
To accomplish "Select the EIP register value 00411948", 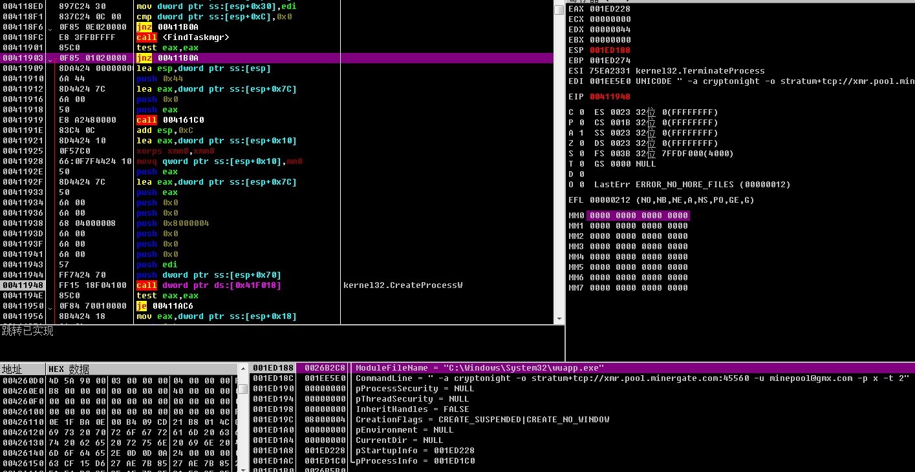I will tap(610, 97).
